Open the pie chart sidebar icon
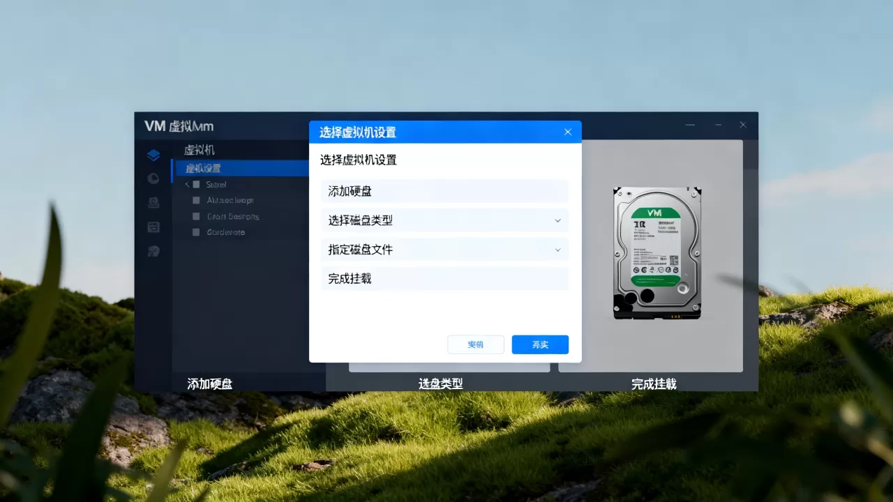This screenshot has width=893, height=502. (x=153, y=178)
